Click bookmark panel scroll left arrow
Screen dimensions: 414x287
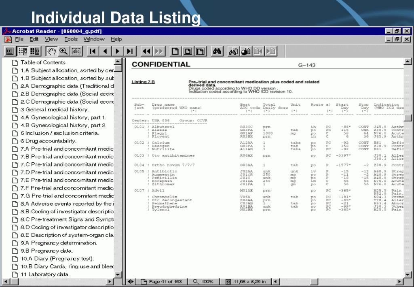[x=6, y=282]
